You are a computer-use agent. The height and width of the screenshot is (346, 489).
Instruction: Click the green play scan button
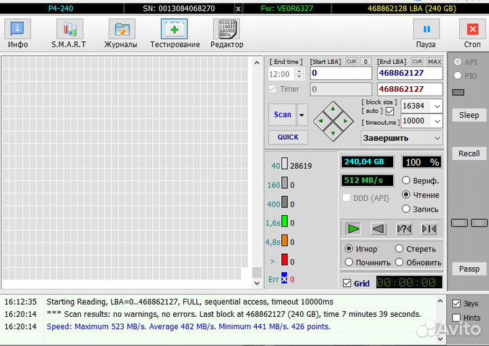[353, 229]
